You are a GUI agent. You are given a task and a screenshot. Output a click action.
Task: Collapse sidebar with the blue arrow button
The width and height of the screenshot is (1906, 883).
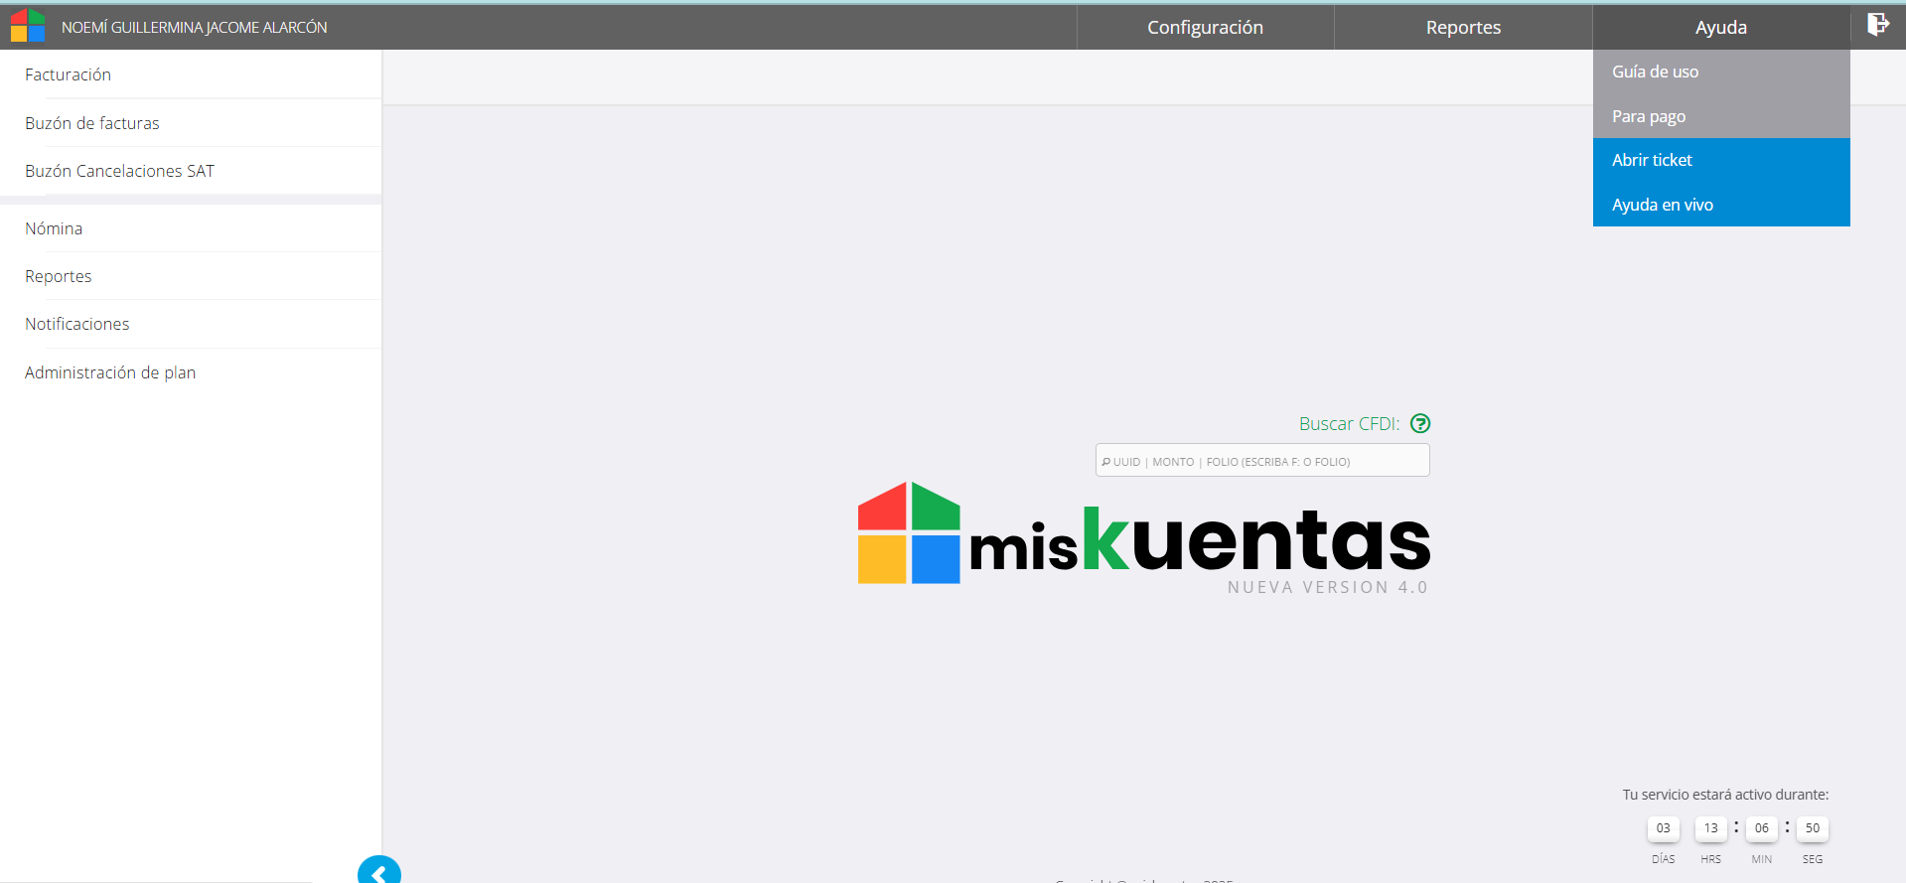click(x=378, y=871)
